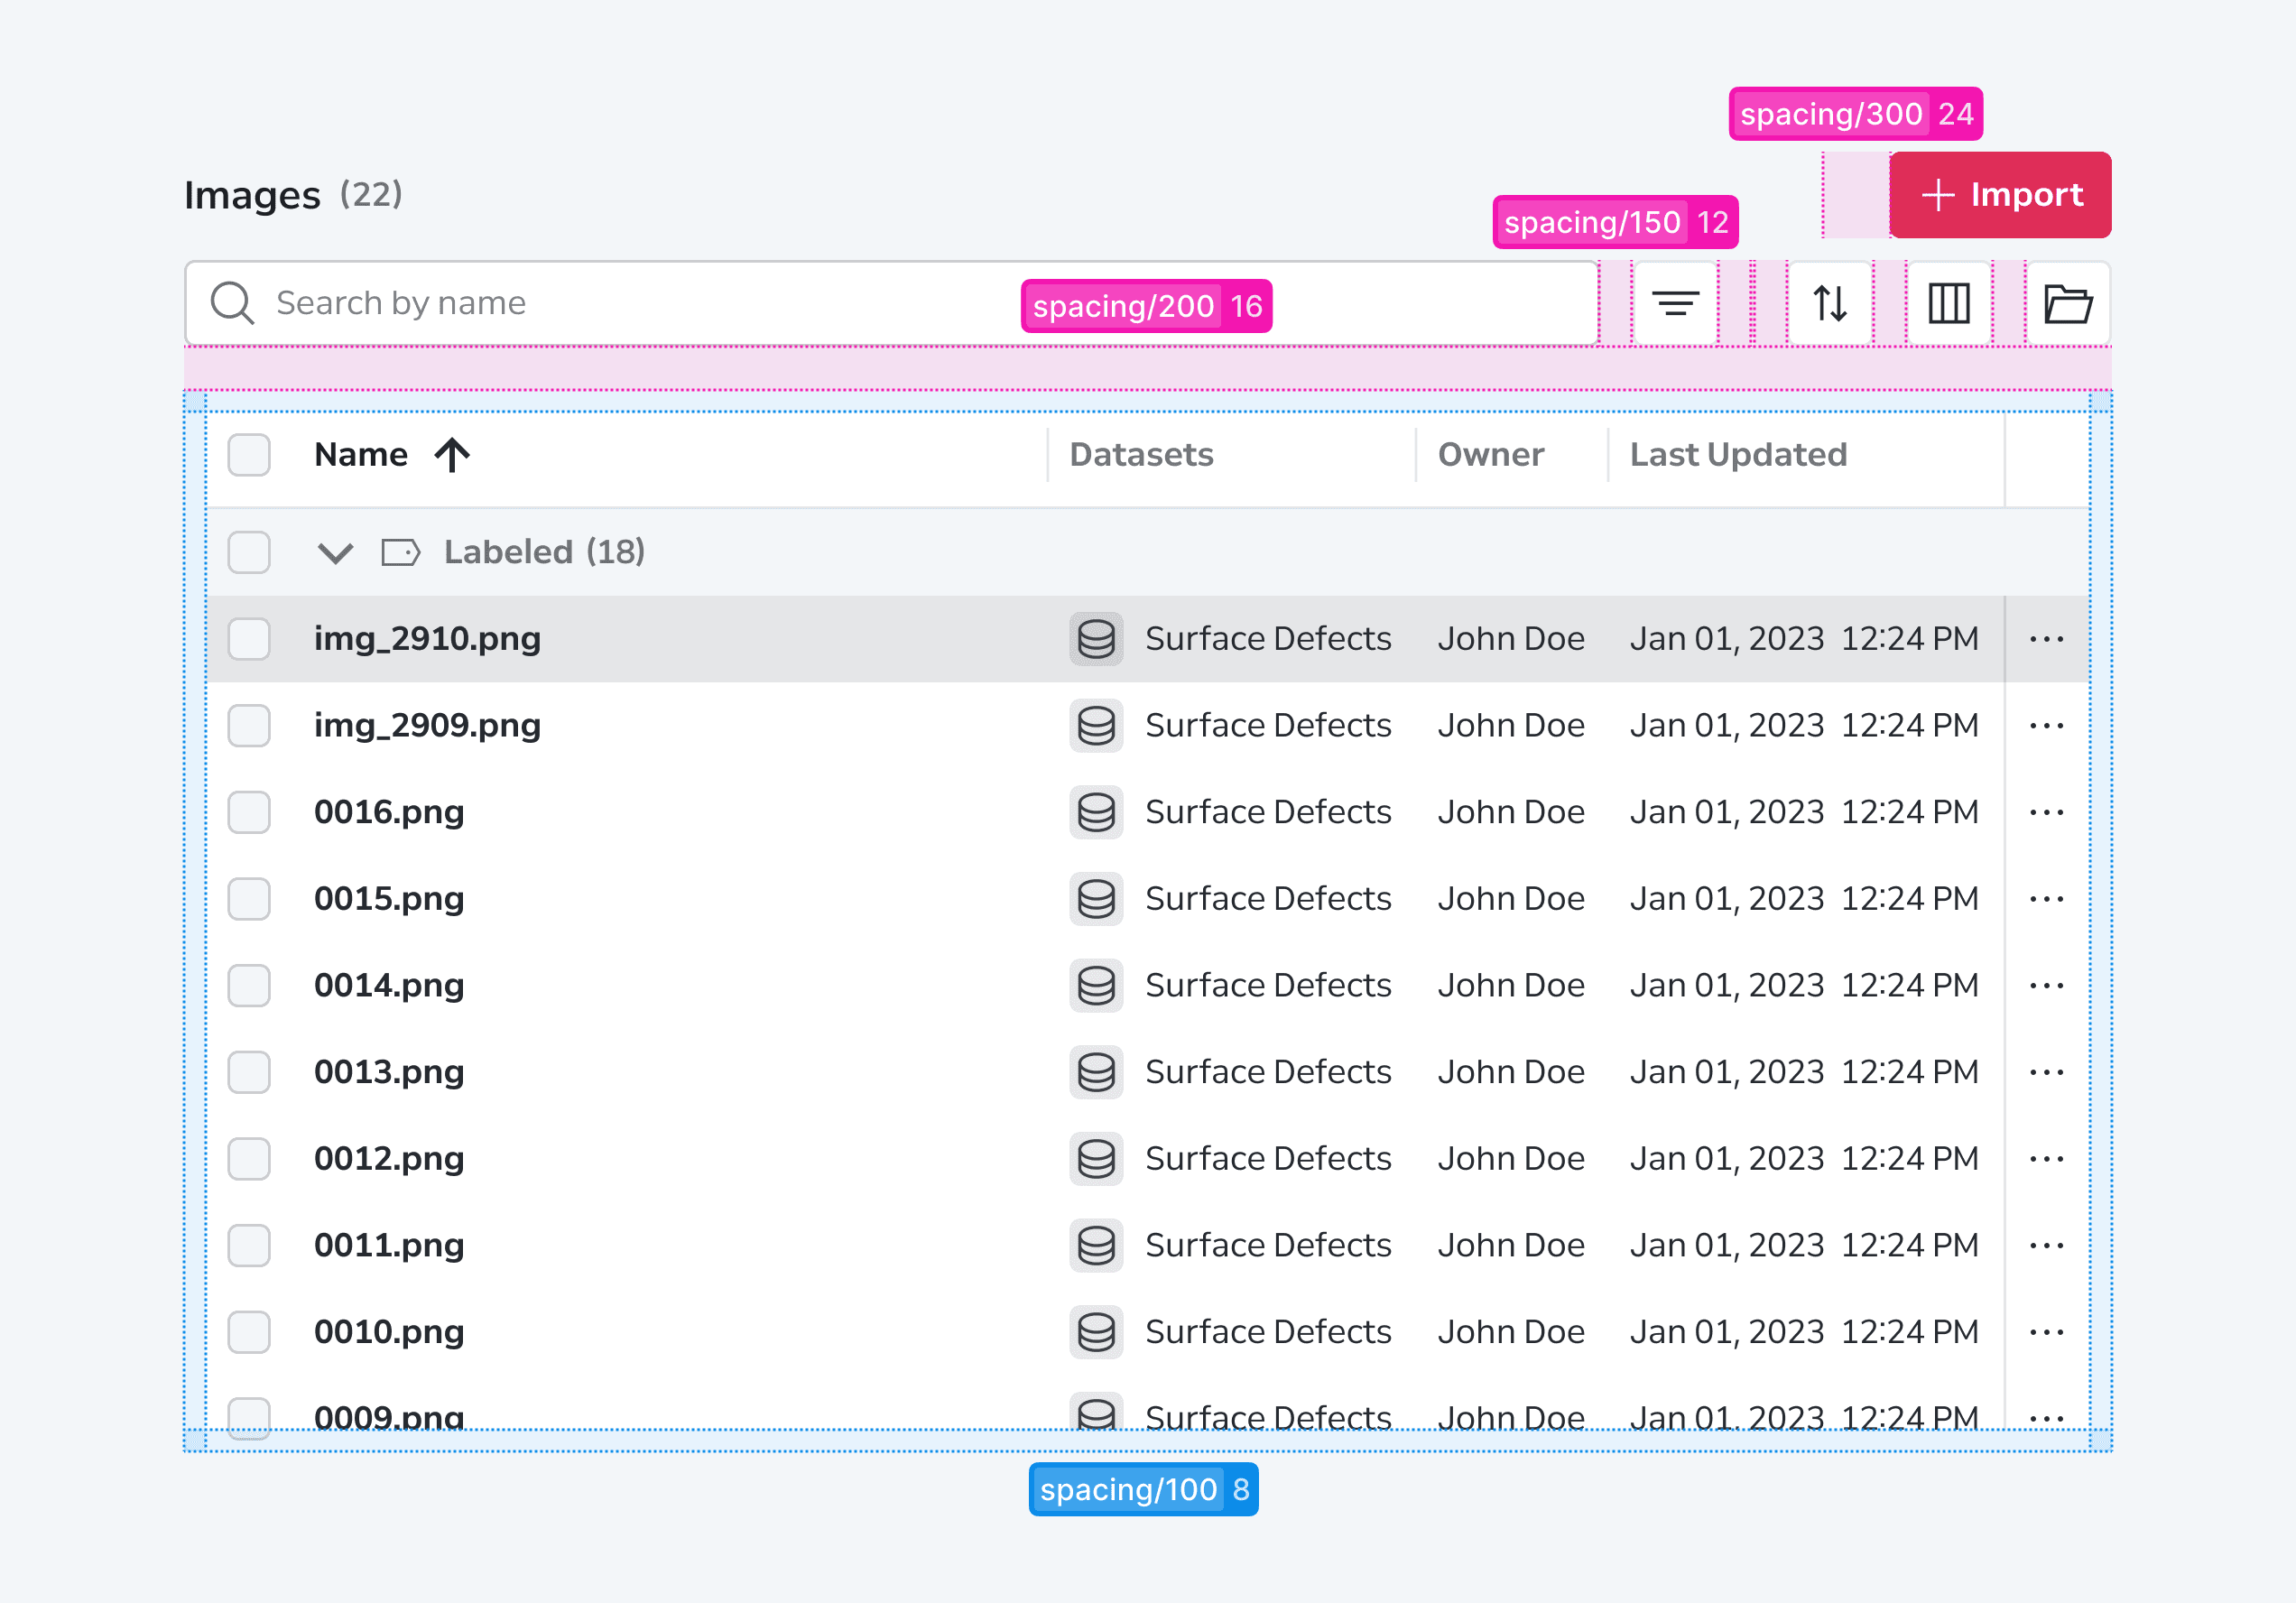Open the sort order arrows icon
This screenshot has width=2296, height=1603.
click(1830, 303)
